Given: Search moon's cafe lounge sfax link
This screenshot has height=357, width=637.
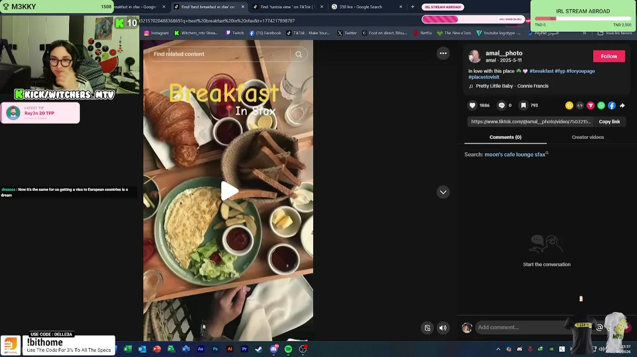Looking at the screenshot, I should [515, 154].
